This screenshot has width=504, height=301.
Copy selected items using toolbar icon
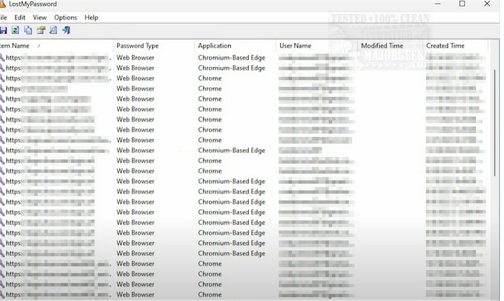click(28, 30)
